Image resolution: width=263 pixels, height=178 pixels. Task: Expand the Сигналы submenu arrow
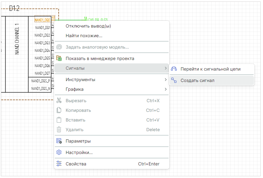pos(166,68)
